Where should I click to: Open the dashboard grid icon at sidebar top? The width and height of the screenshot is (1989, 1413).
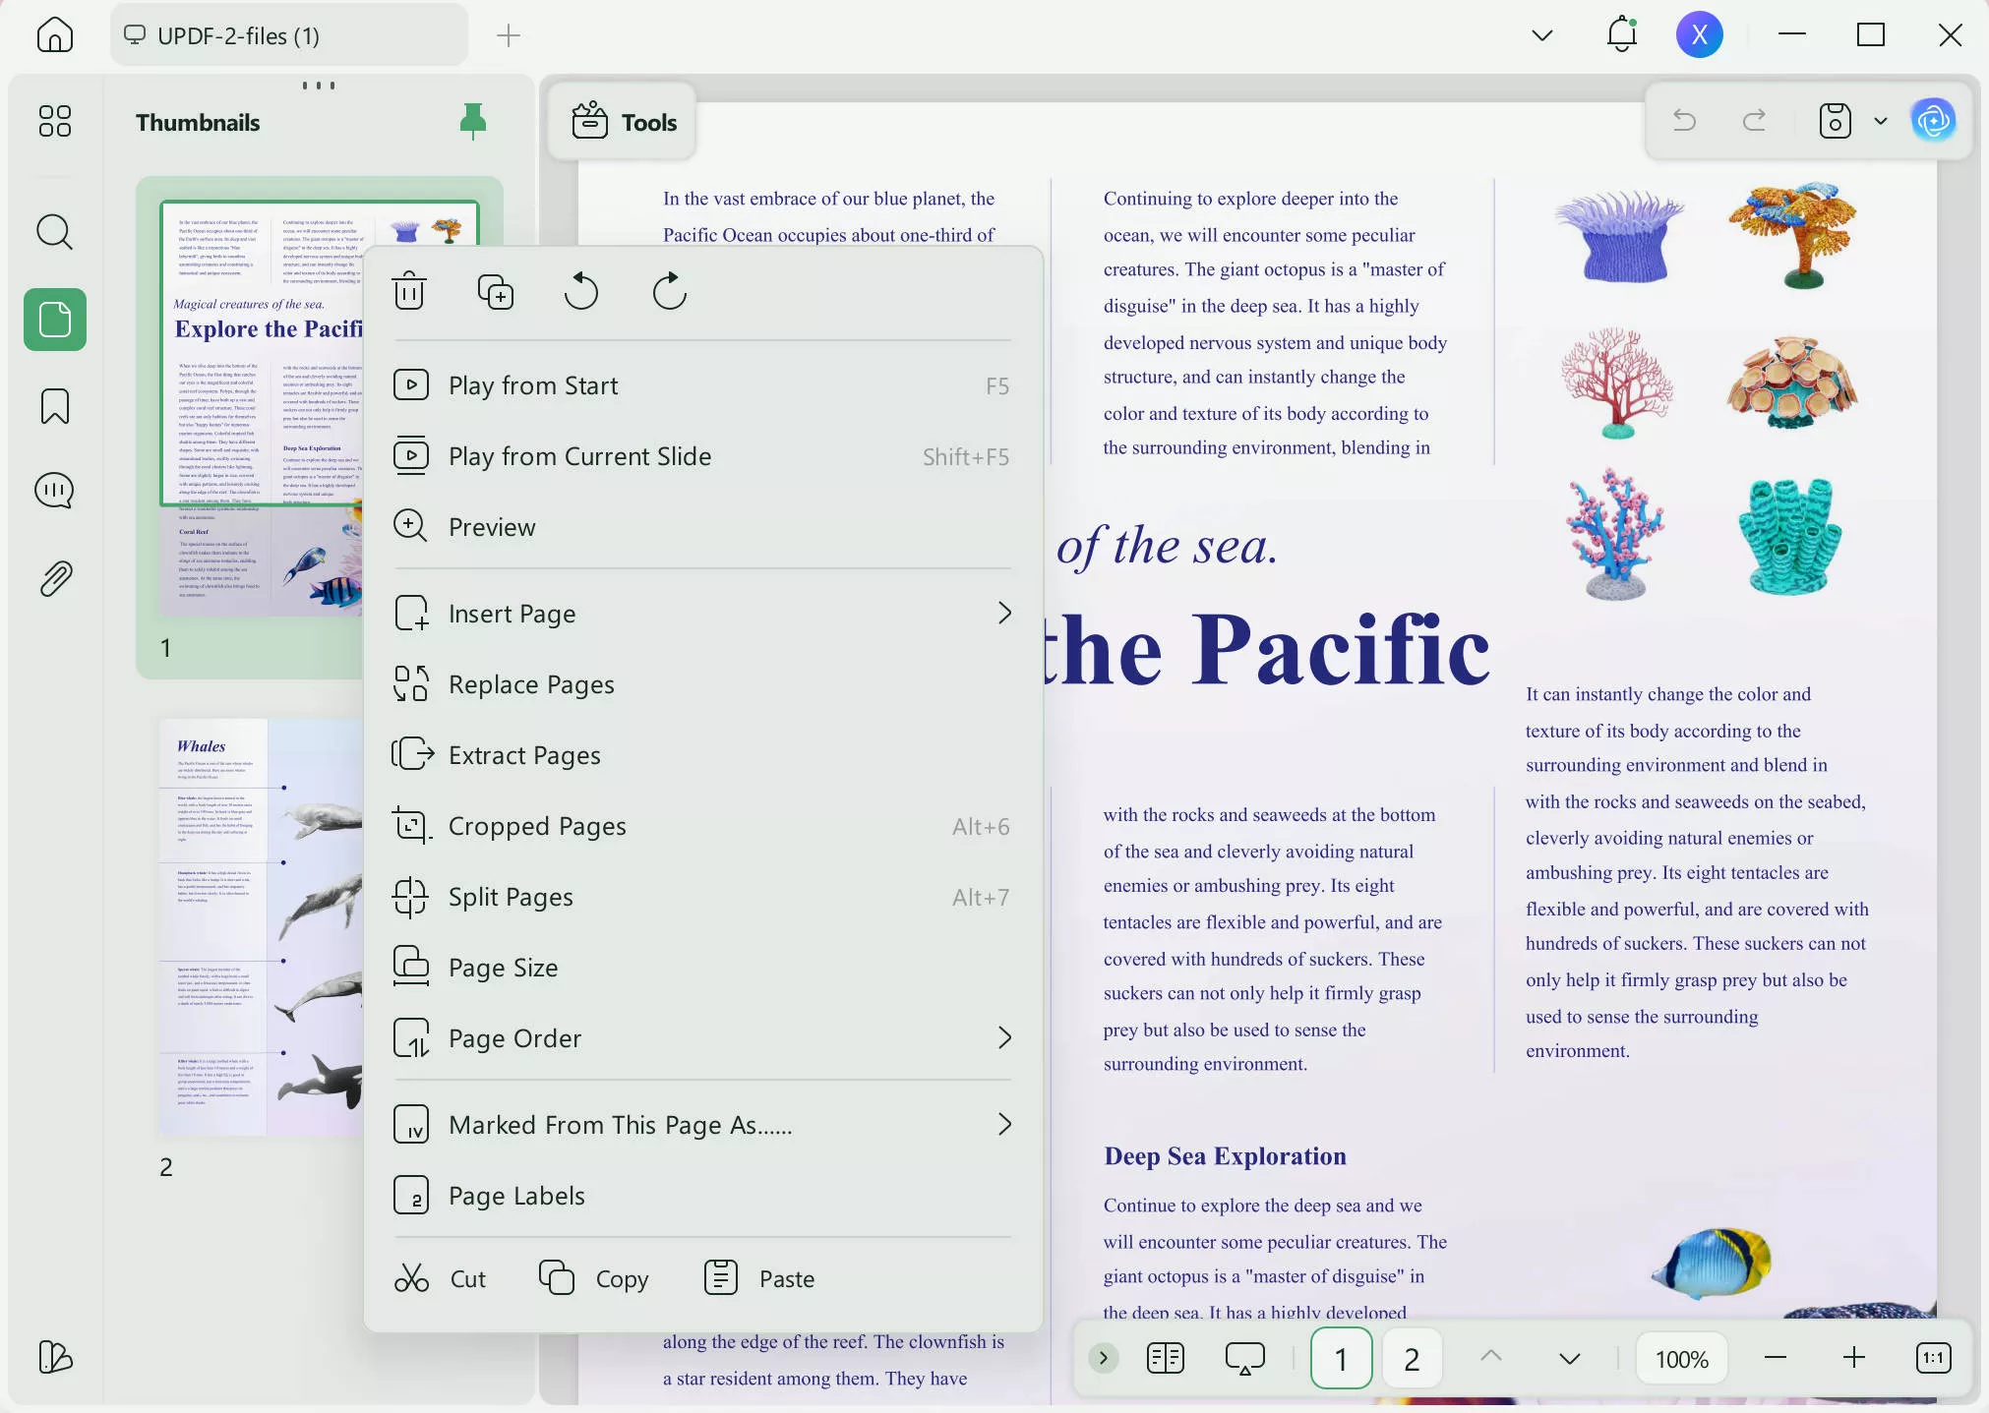pyautogui.click(x=54, y=120)
